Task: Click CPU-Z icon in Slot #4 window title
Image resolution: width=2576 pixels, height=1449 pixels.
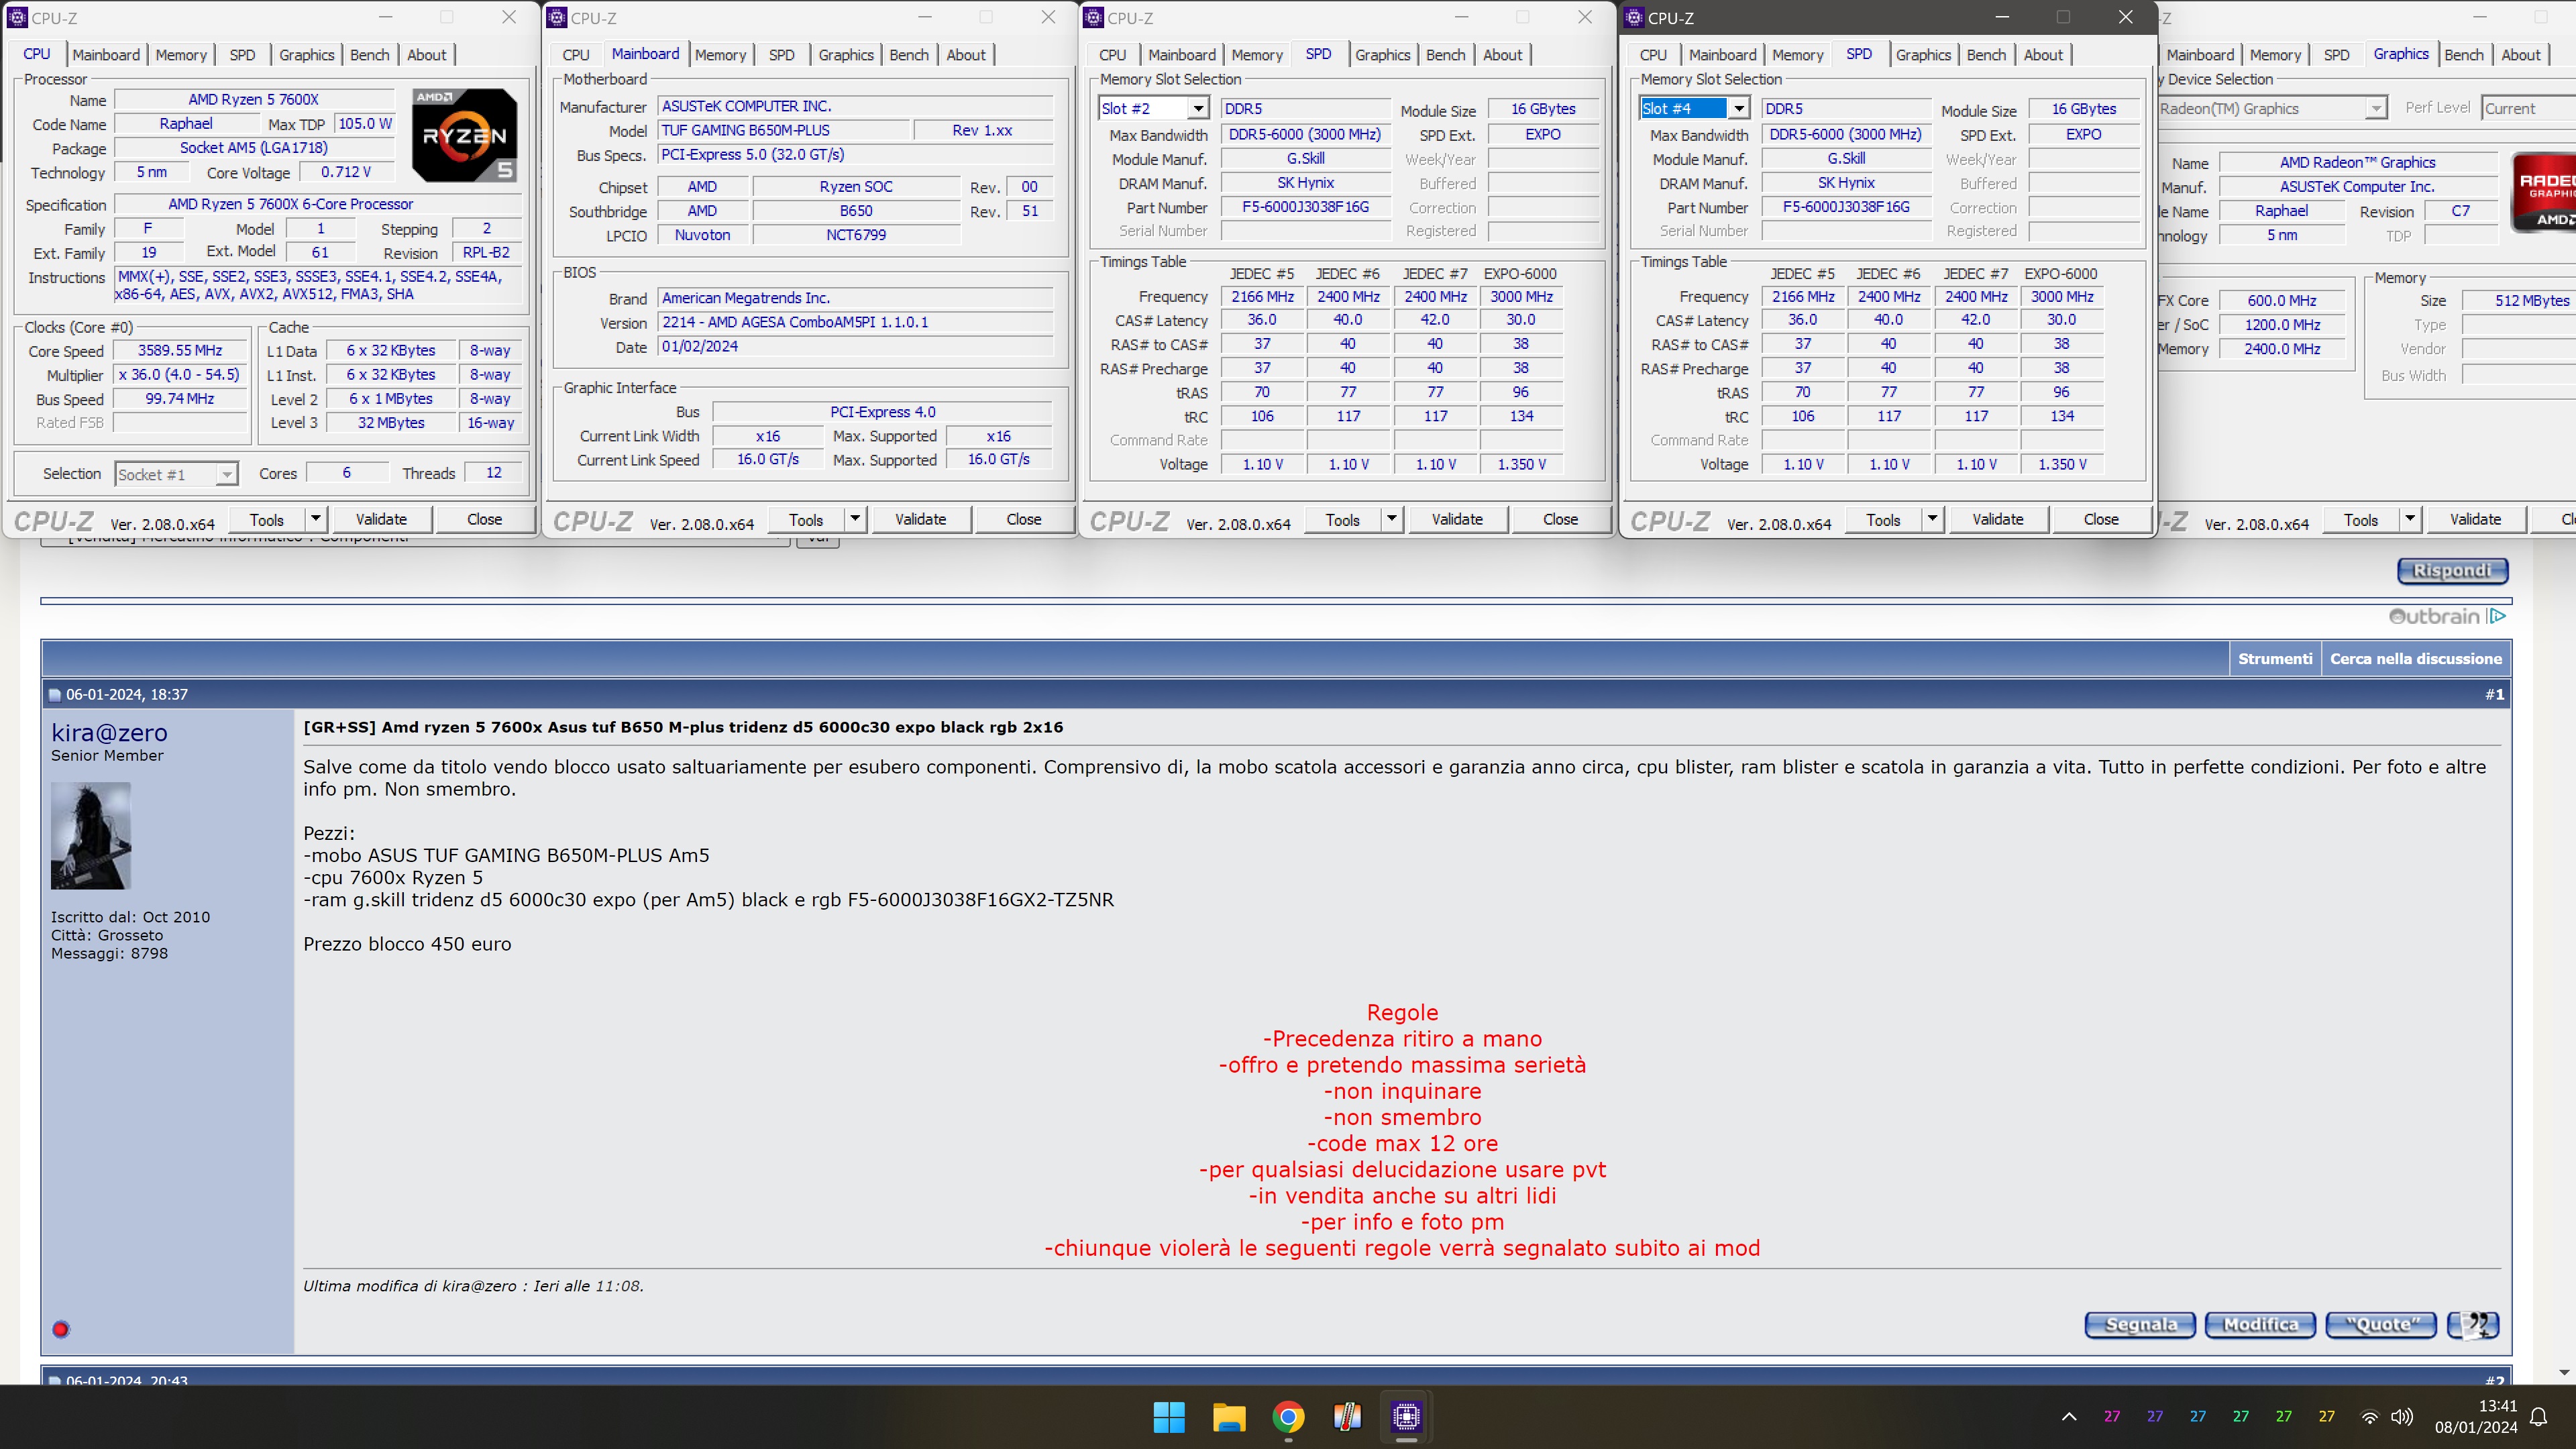Action: [1634, 18]
